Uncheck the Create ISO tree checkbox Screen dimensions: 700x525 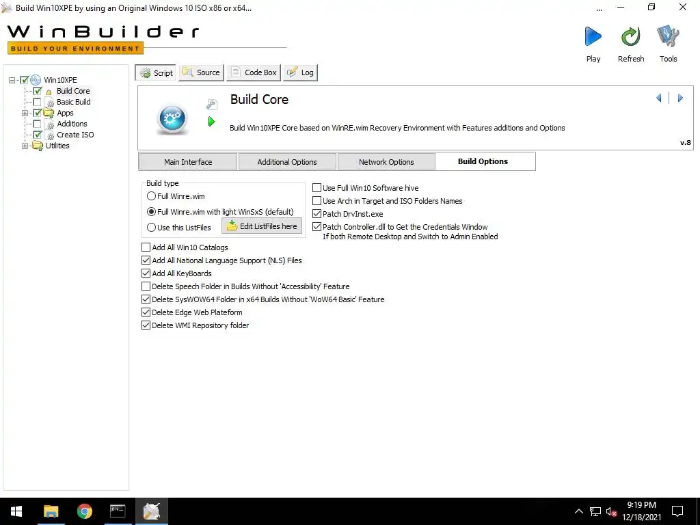pos(38,135)
